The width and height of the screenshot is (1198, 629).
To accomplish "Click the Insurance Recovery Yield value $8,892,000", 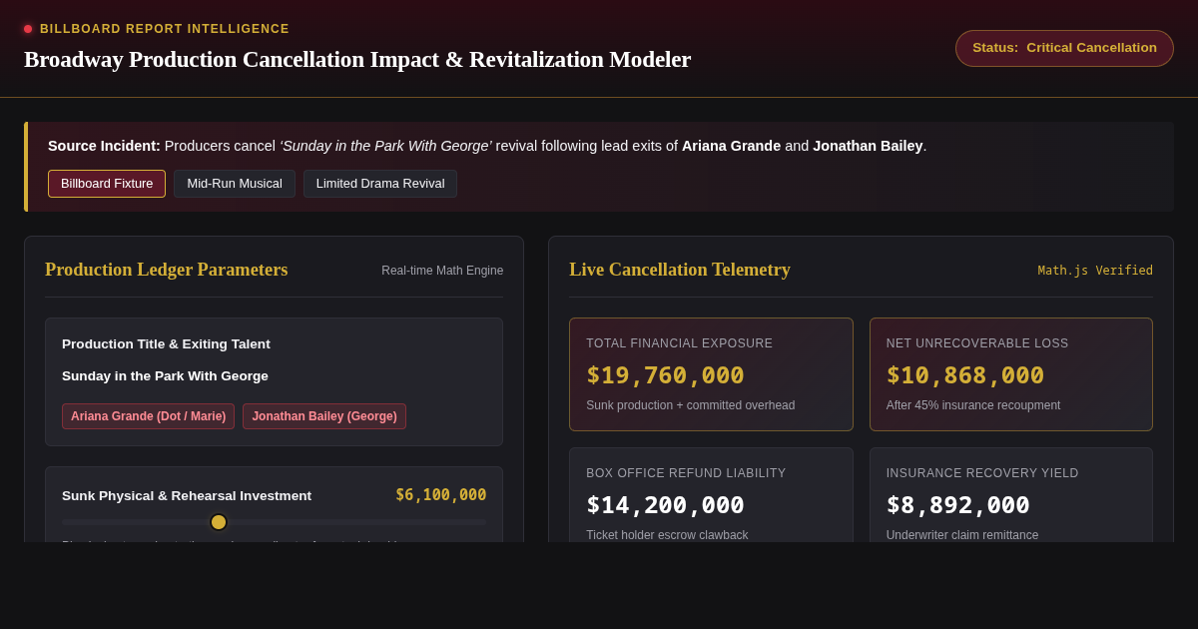I will [x=957, y=505].
